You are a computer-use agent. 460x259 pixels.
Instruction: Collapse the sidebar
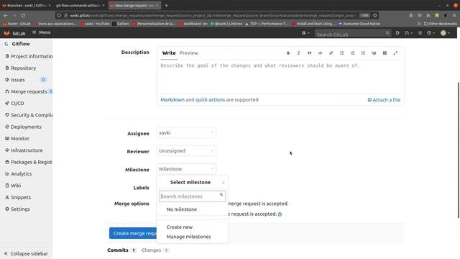[x=26, y=253]
